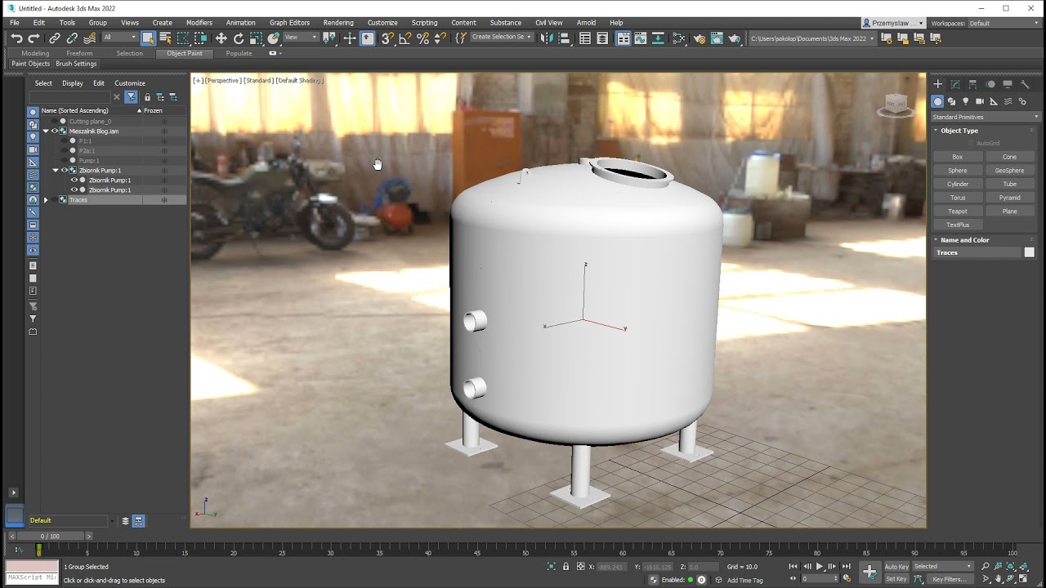Click the selection lock toggle in status bar

coord(565,566)
